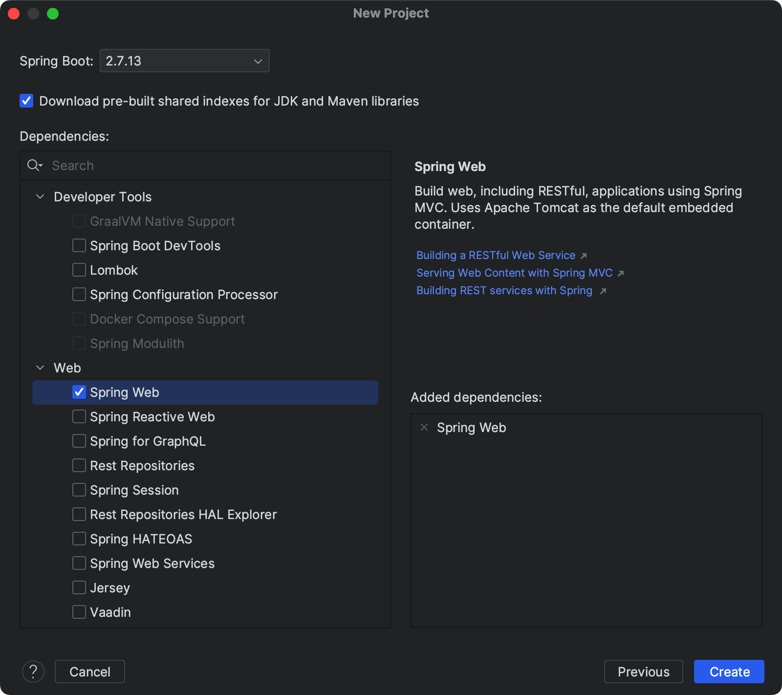Enable the Spring Session checkbox

(x=79, y=490)
